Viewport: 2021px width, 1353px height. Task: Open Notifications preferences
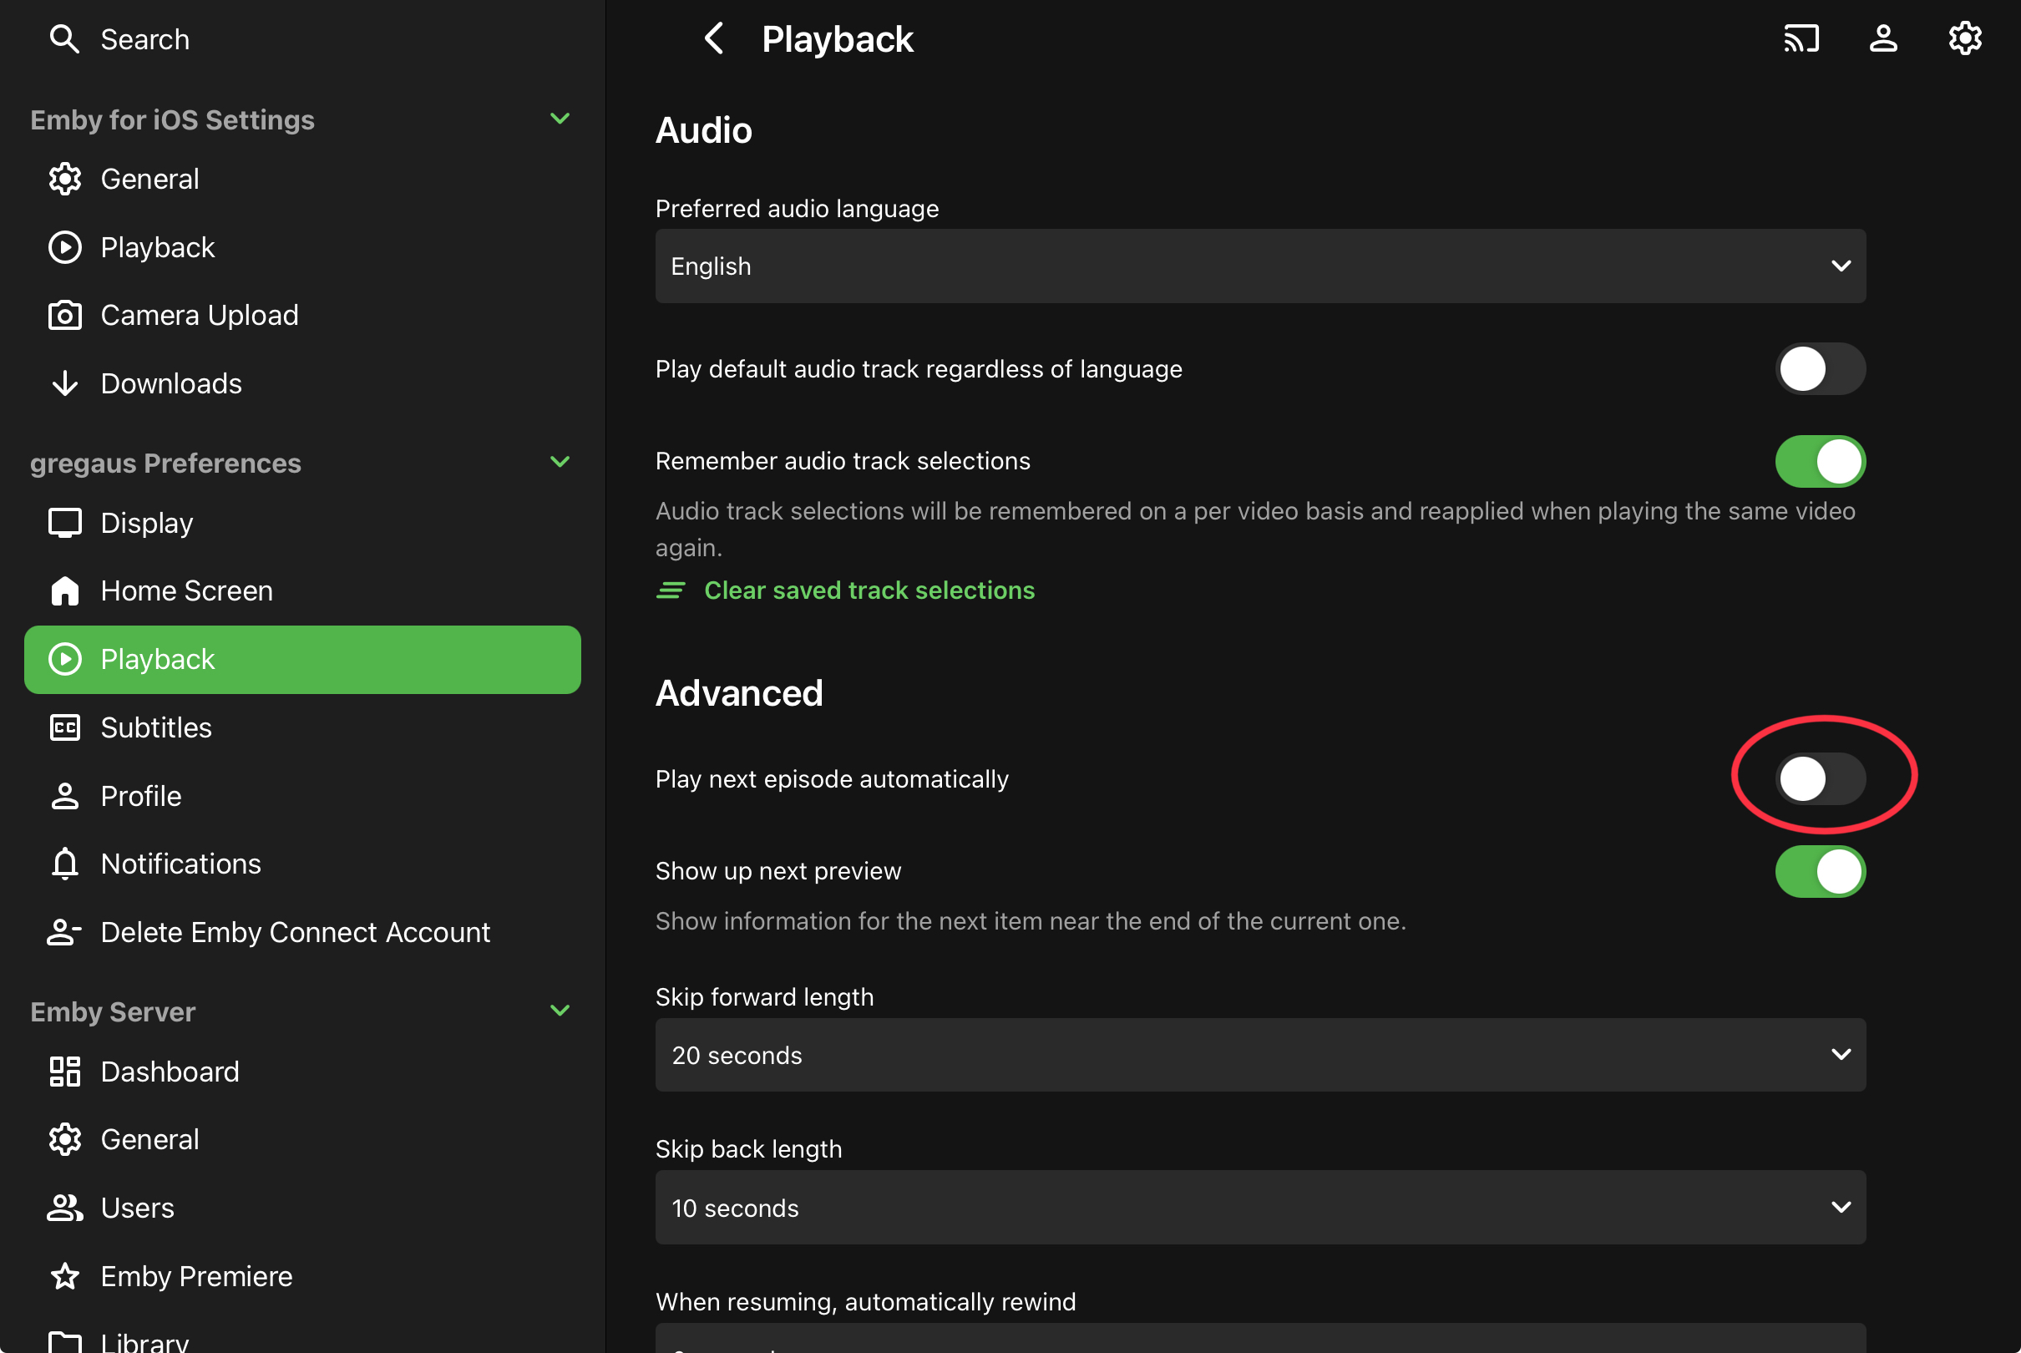[180, 864]
